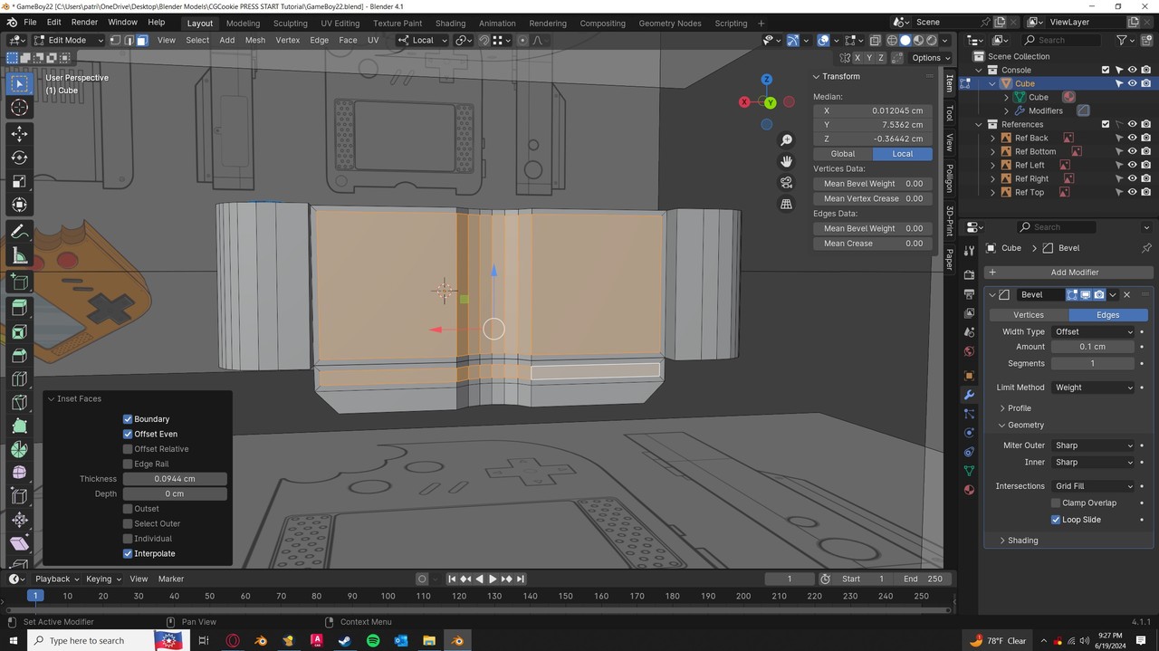Spotify icon in the Windows taskbar
Image resolution: width=1159 pixels, height=651 pixels.
point(373,640)
